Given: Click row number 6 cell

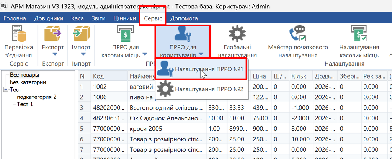Looking at the screenshot, I should [85, 139].
